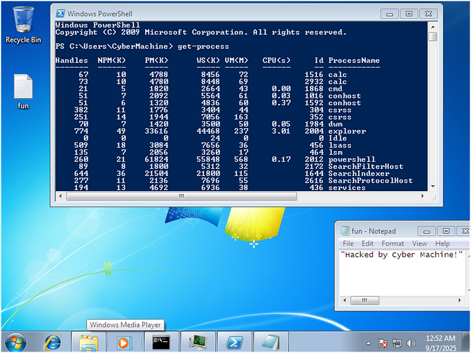Open volume speaker tray icon
The image size is (471, 353).
tap(410, 343)
